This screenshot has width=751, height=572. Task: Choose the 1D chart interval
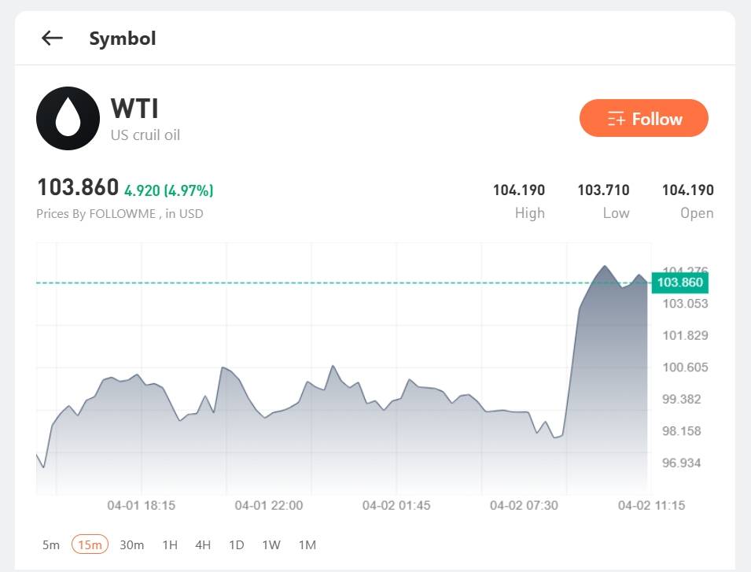[236, 544]
